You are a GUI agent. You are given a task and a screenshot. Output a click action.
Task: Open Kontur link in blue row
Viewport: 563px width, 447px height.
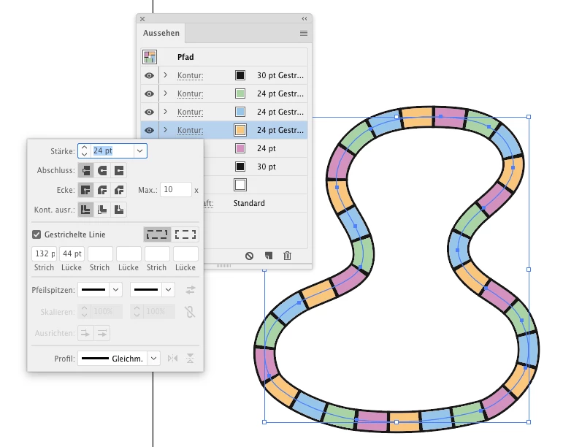pos(191,112)
